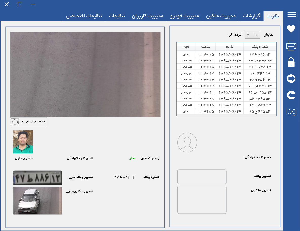Sort by شماره پلاک column header
Viewport: 300px width, 231px height.
click(x=260, y=47)
